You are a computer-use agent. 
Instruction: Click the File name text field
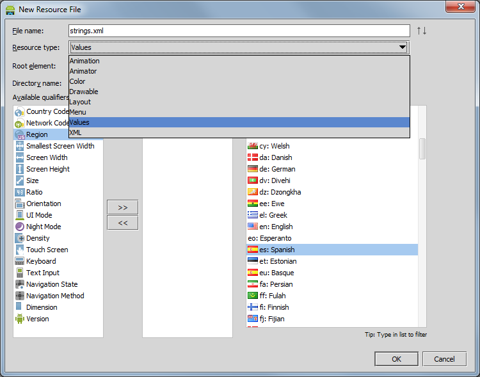pyautogui.click(x=239, y=31)
